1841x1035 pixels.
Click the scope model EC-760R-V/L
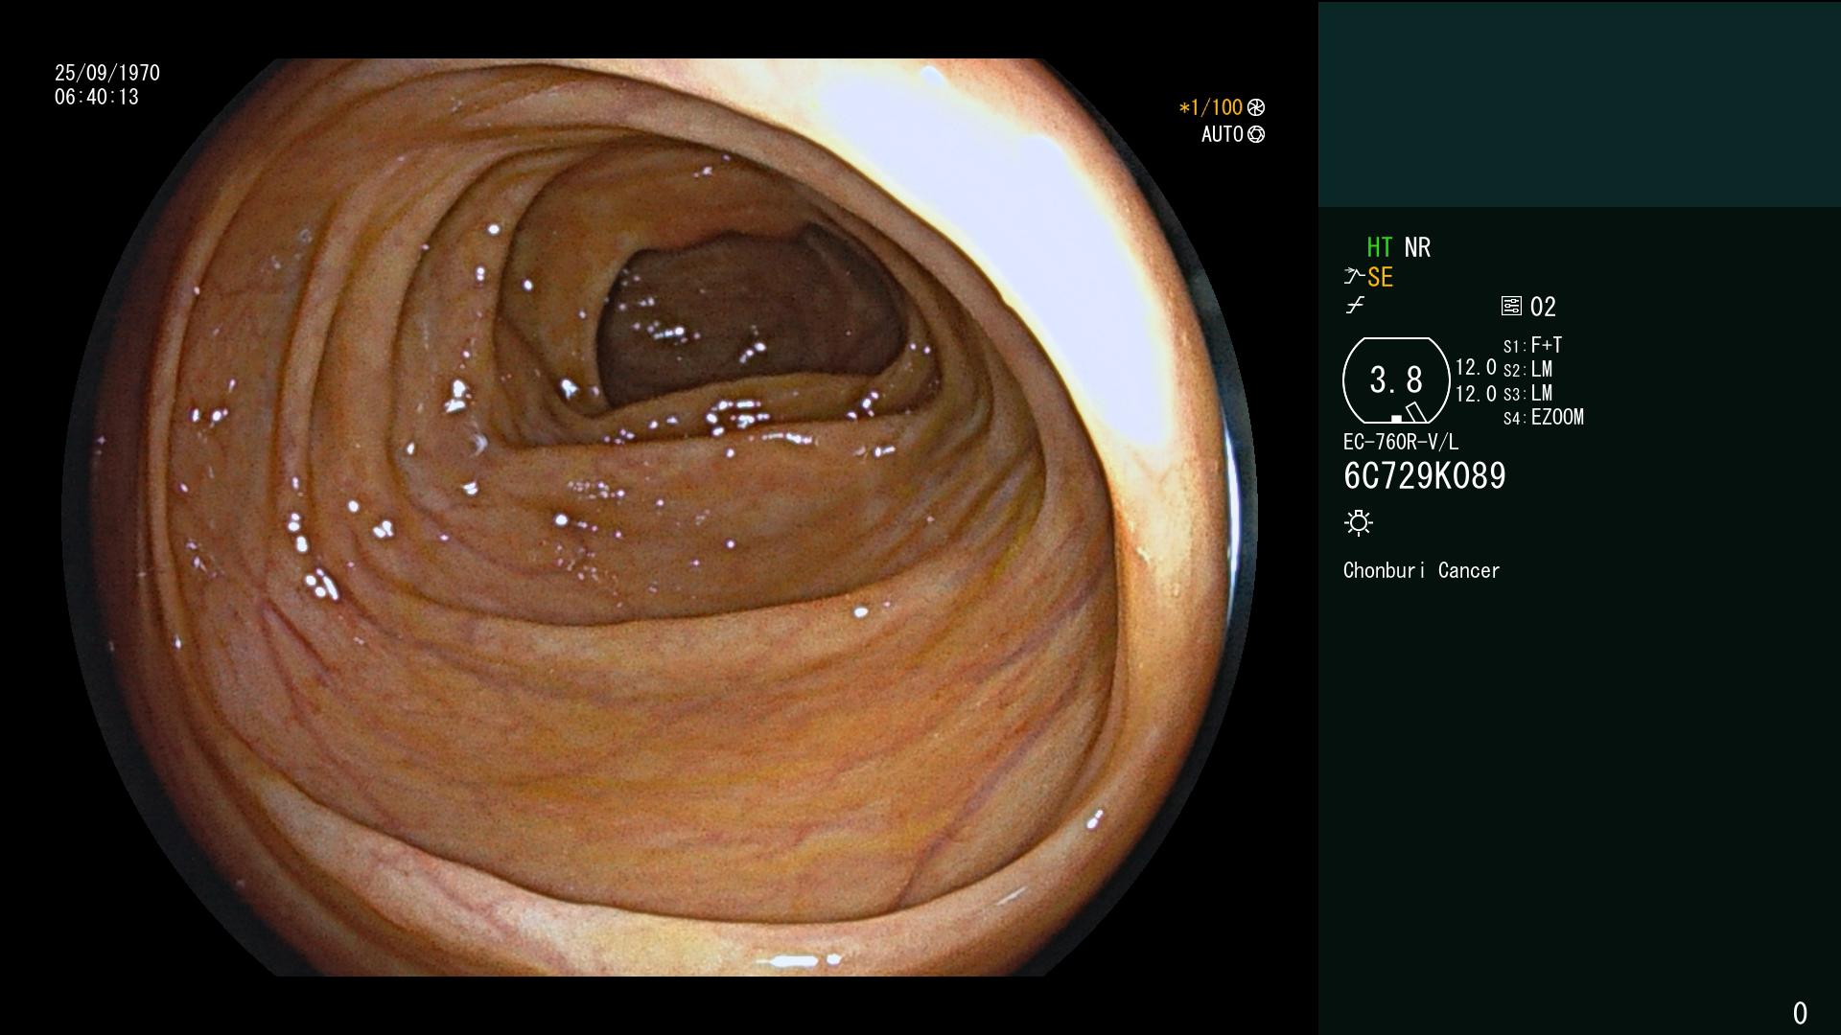[1400, 442]
